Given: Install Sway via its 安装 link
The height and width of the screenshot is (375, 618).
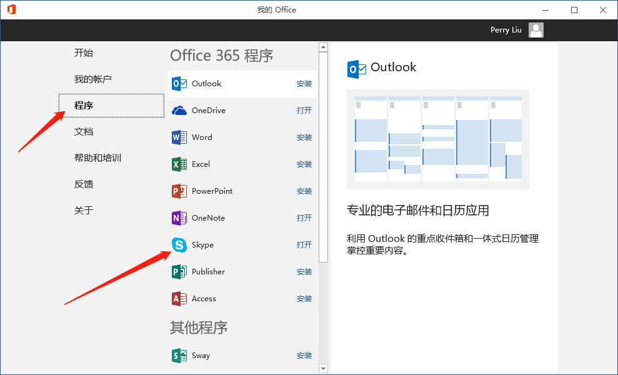Looking at the screenshot, I should click(304, 356).
